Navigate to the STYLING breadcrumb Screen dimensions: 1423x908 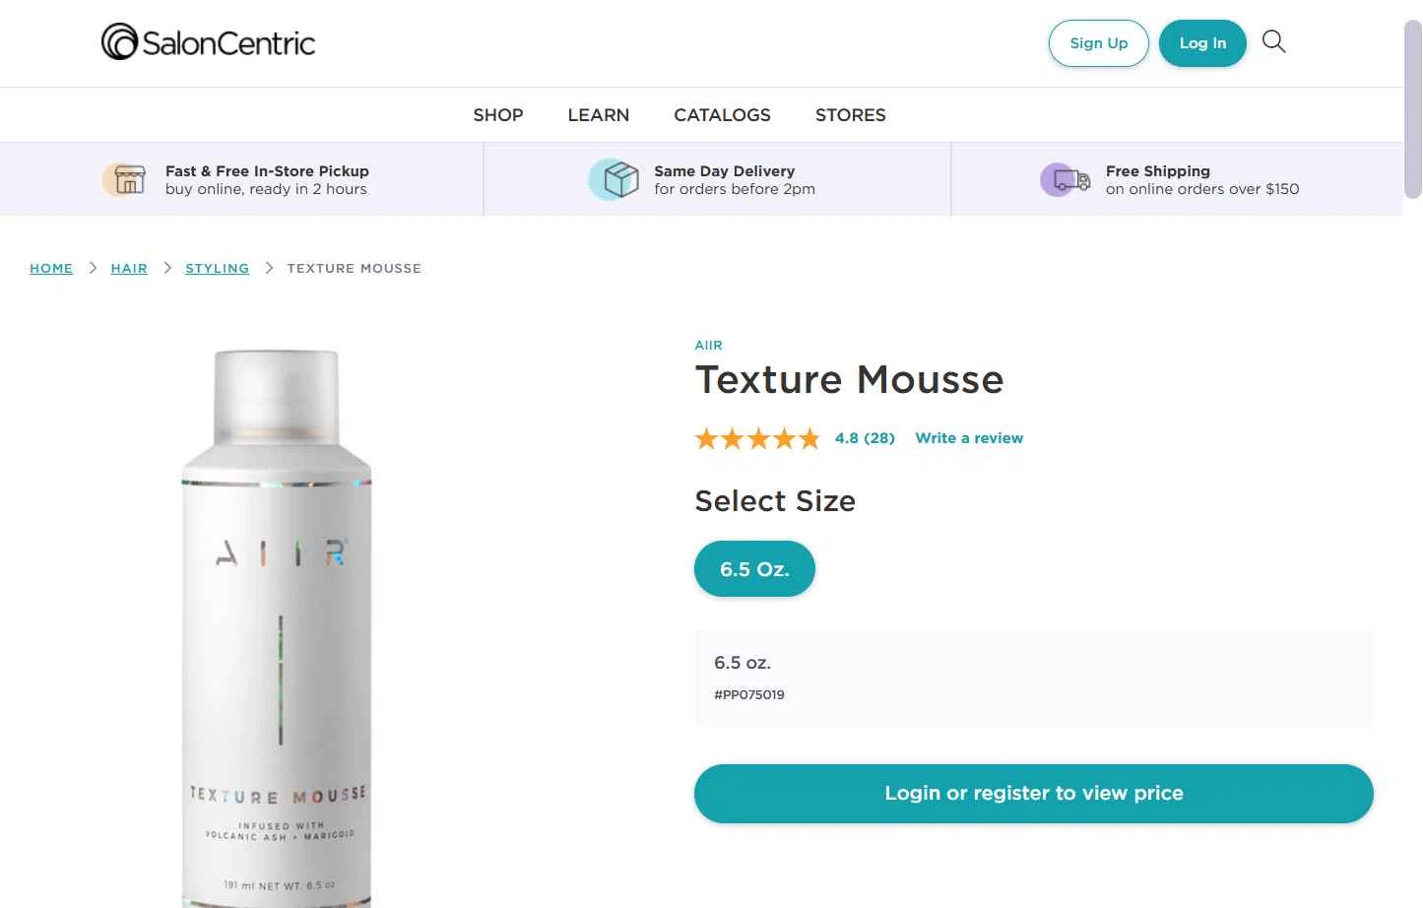pos(218,268)
